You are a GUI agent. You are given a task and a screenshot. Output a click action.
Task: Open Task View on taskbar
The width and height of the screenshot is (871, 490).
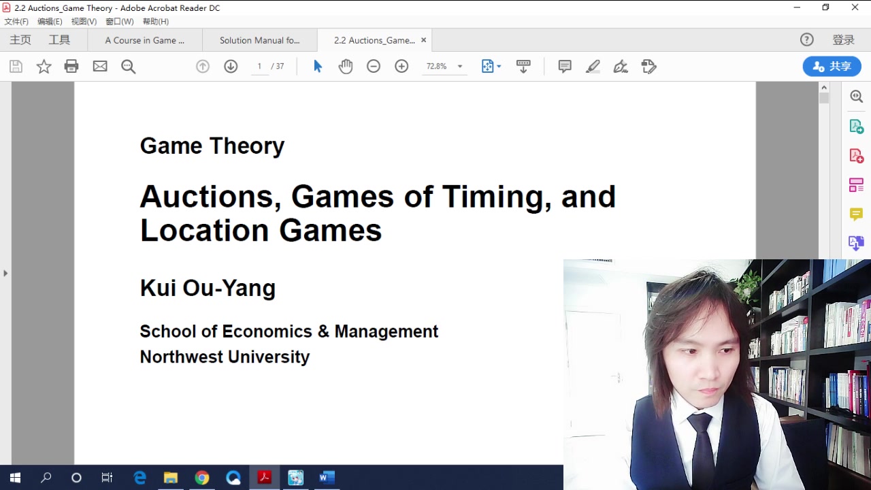pos(107,478)
